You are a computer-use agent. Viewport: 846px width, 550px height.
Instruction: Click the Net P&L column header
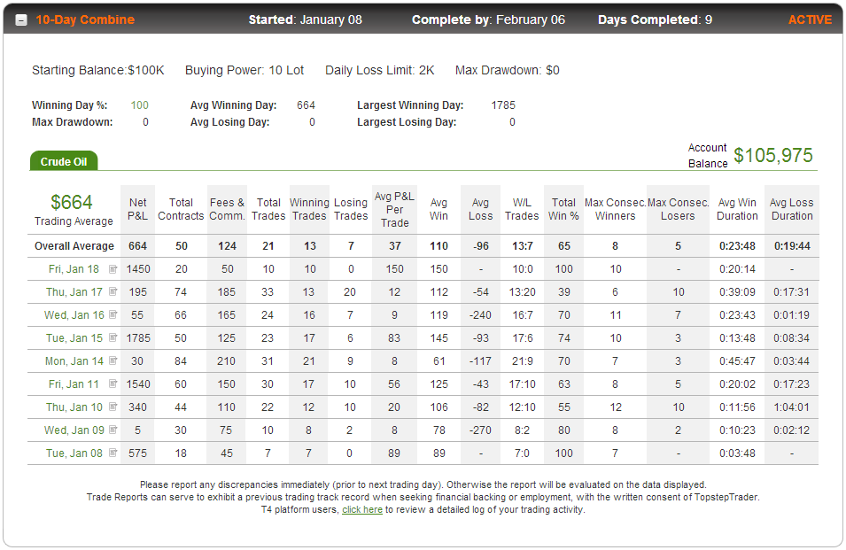click(x=137, y=209)
